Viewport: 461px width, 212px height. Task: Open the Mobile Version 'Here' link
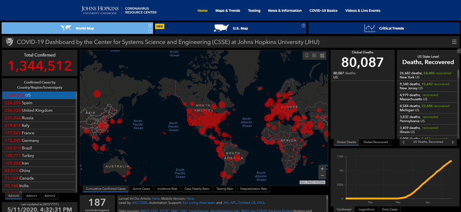pyautogui.click(x=190, y=199)
